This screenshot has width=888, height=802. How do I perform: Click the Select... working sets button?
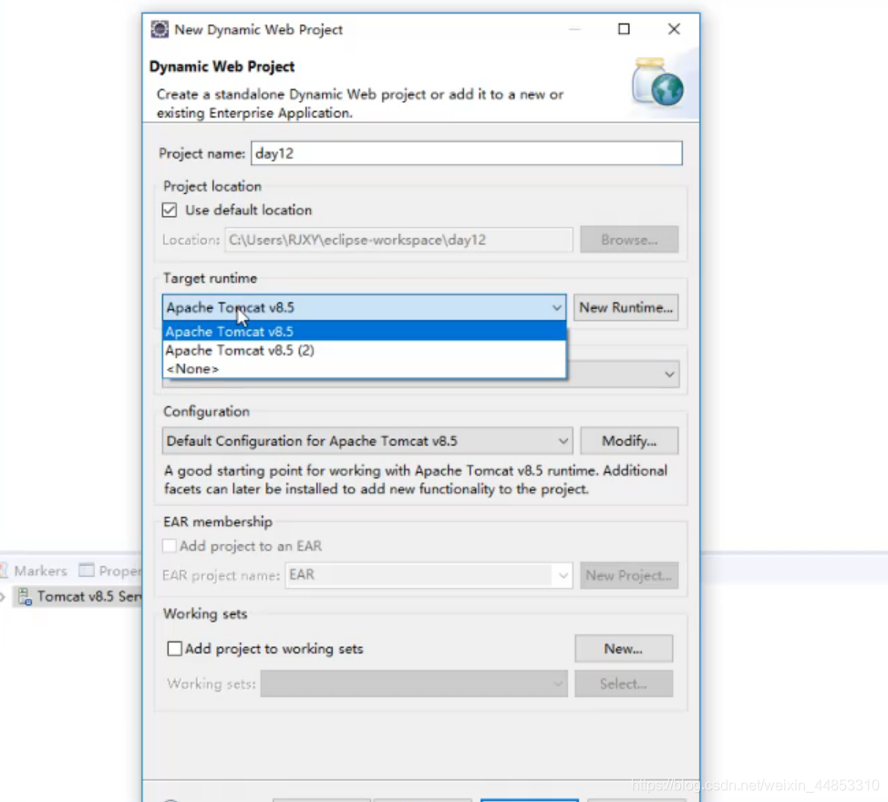pos(624,684)
